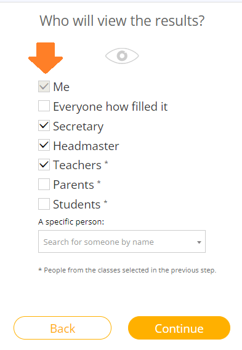Click the A specific person label
Image resolution: width=242 pixels, height=350 pixels.
pyautogui.click(x=71, y=222)
